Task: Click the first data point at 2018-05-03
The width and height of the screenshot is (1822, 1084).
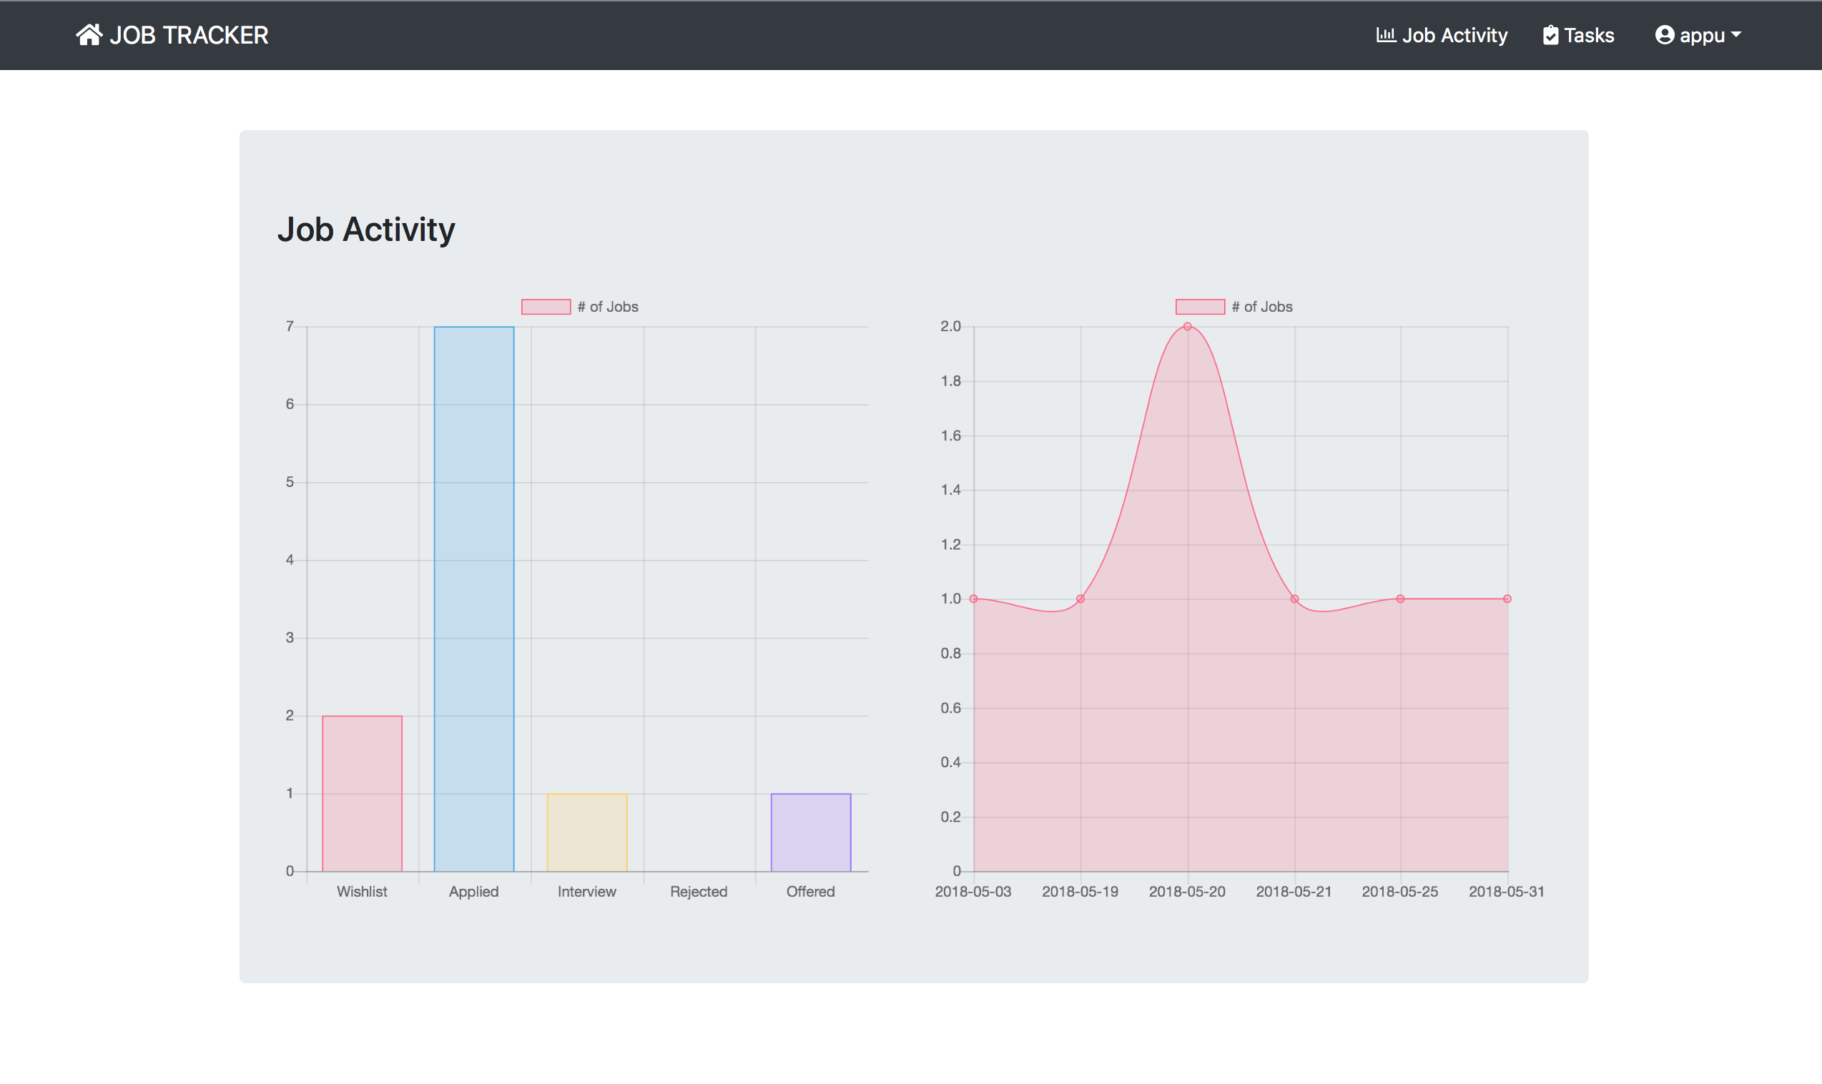Action: 973,599
